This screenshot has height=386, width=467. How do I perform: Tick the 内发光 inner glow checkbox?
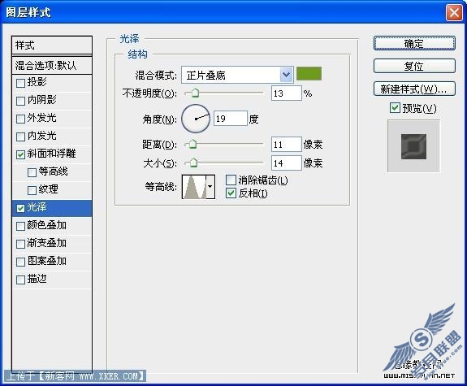(20, 137)
